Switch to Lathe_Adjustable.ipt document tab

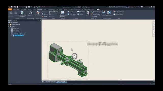pos(50,82)
